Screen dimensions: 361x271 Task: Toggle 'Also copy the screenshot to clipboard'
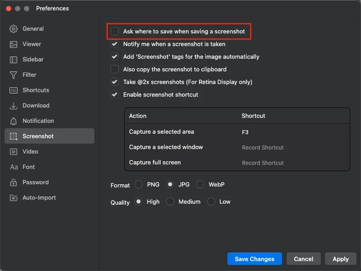click(x=115, y=70)
